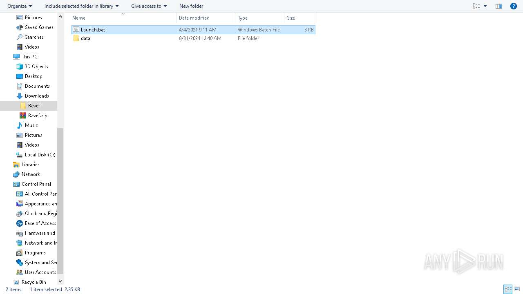Click the Ravef.zip archive icon

click(22, 116)
